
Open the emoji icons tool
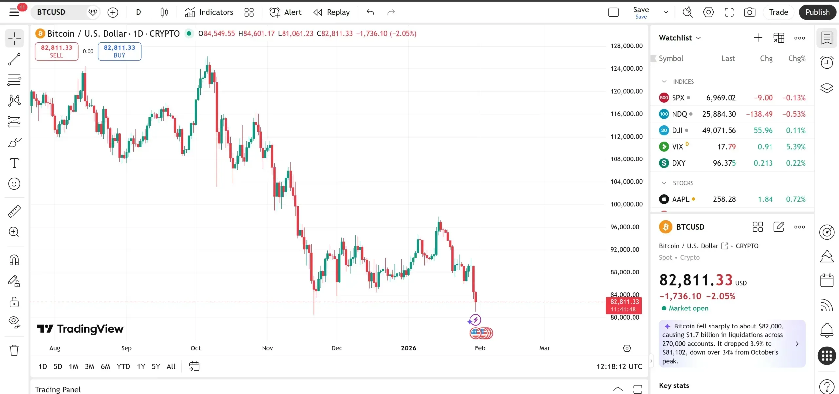click(x=14, y=184)
